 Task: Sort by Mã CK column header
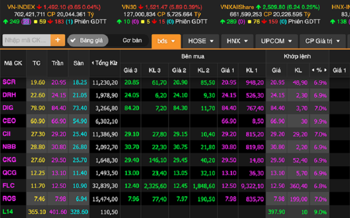(x=13, y=63)
